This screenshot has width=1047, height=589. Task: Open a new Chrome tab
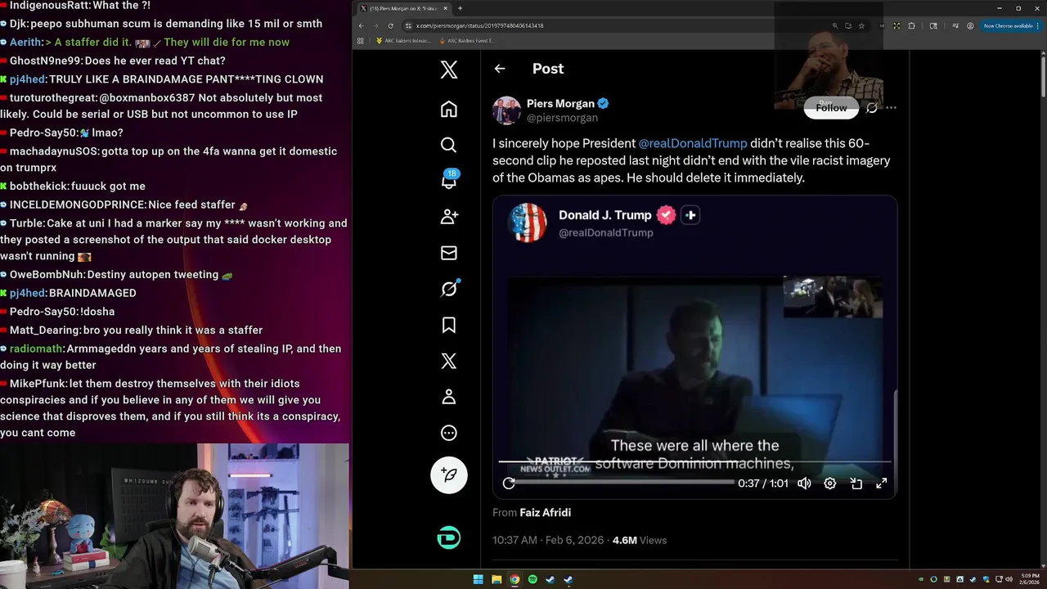pos(460,8)
